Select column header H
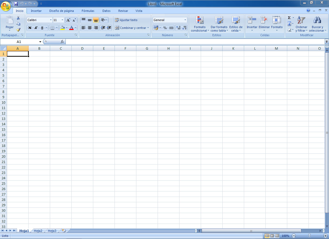Screen dimensions: 329x239 [168, 48]
